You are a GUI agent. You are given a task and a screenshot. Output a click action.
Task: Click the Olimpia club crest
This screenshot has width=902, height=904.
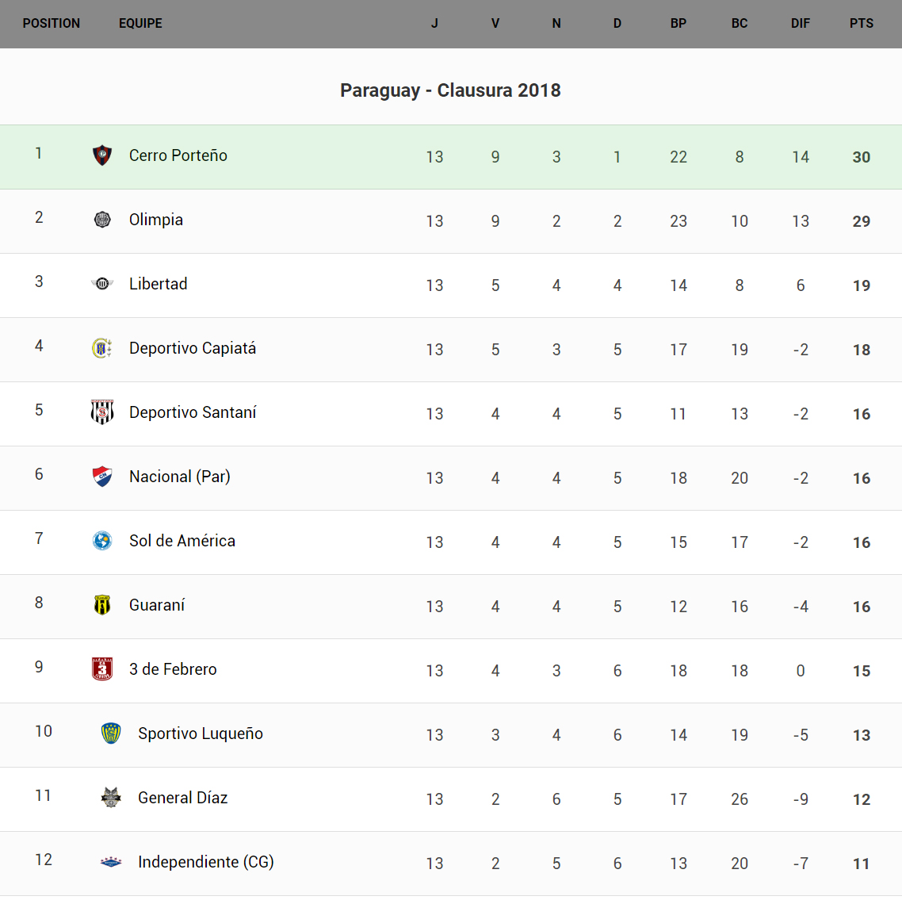[x=102, y=220]
